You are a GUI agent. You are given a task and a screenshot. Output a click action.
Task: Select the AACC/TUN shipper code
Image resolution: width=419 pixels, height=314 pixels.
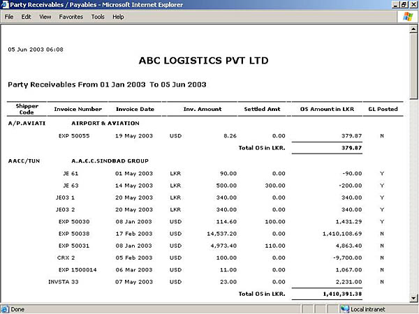pyautogui.click(x=24, y=160)
